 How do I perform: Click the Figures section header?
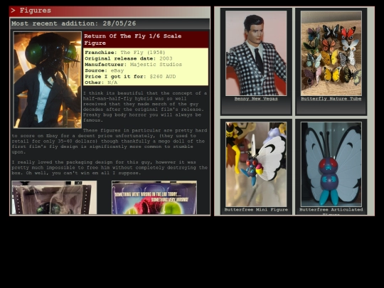click(x=110, y=11)
